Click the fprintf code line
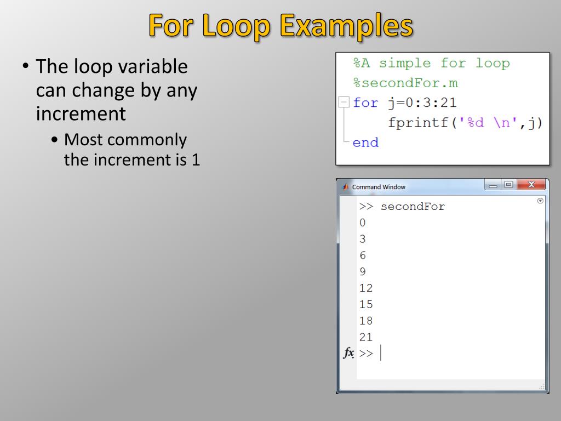561x421 pixels. click(x=466, y=123)
